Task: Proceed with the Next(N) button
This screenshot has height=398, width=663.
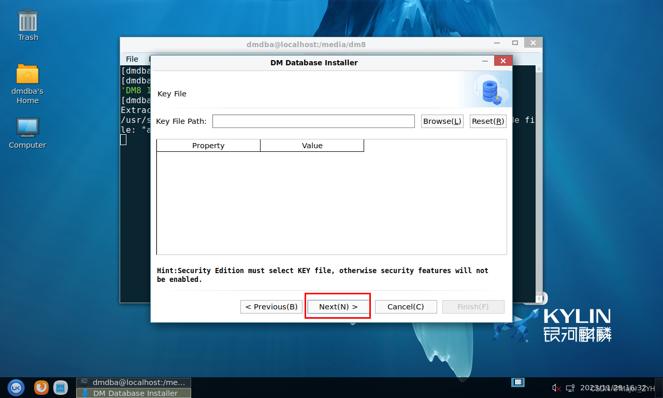Action: 338,307
